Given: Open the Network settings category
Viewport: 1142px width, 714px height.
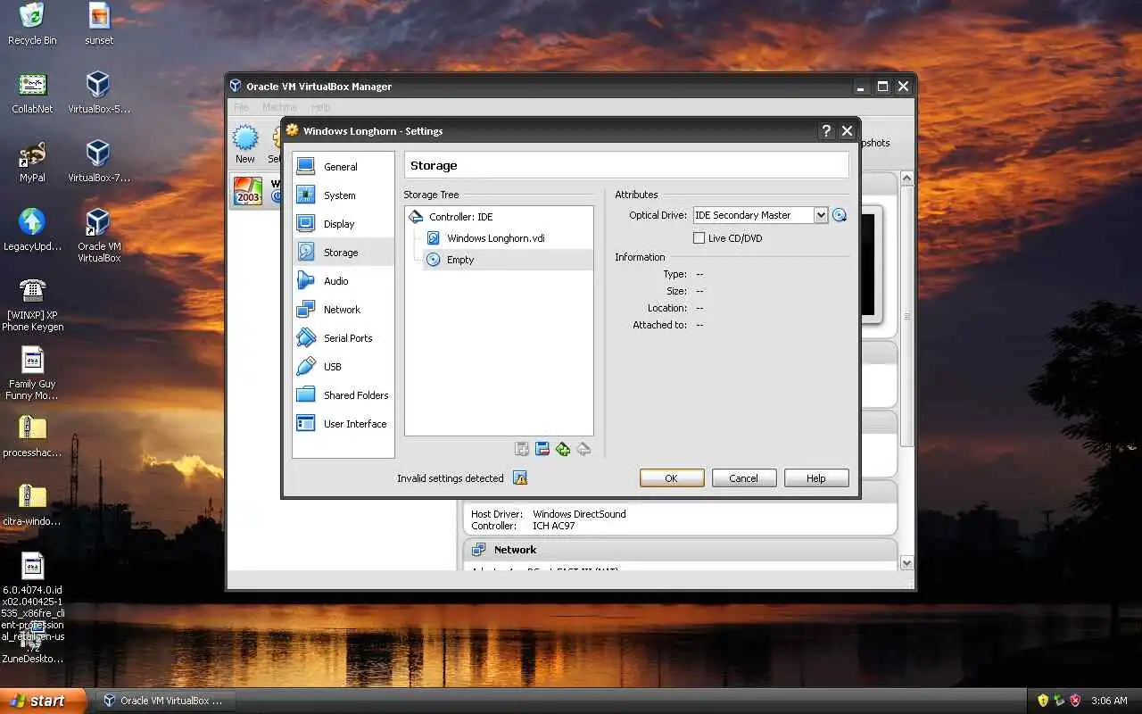Looking at the screenshot, I should [343, 310].
